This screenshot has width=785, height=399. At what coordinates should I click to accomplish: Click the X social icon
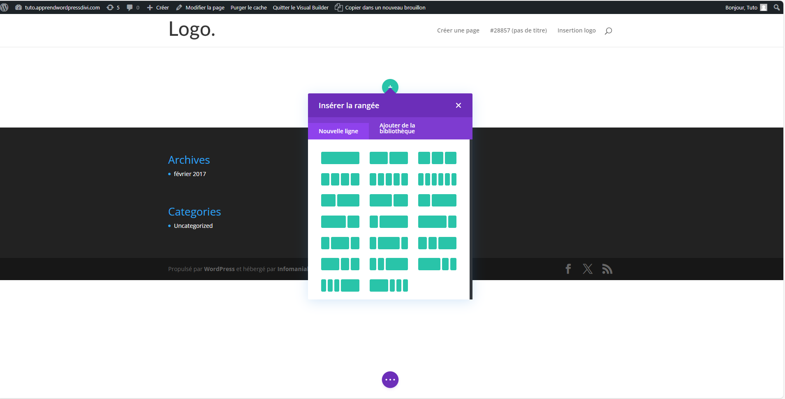588,269
